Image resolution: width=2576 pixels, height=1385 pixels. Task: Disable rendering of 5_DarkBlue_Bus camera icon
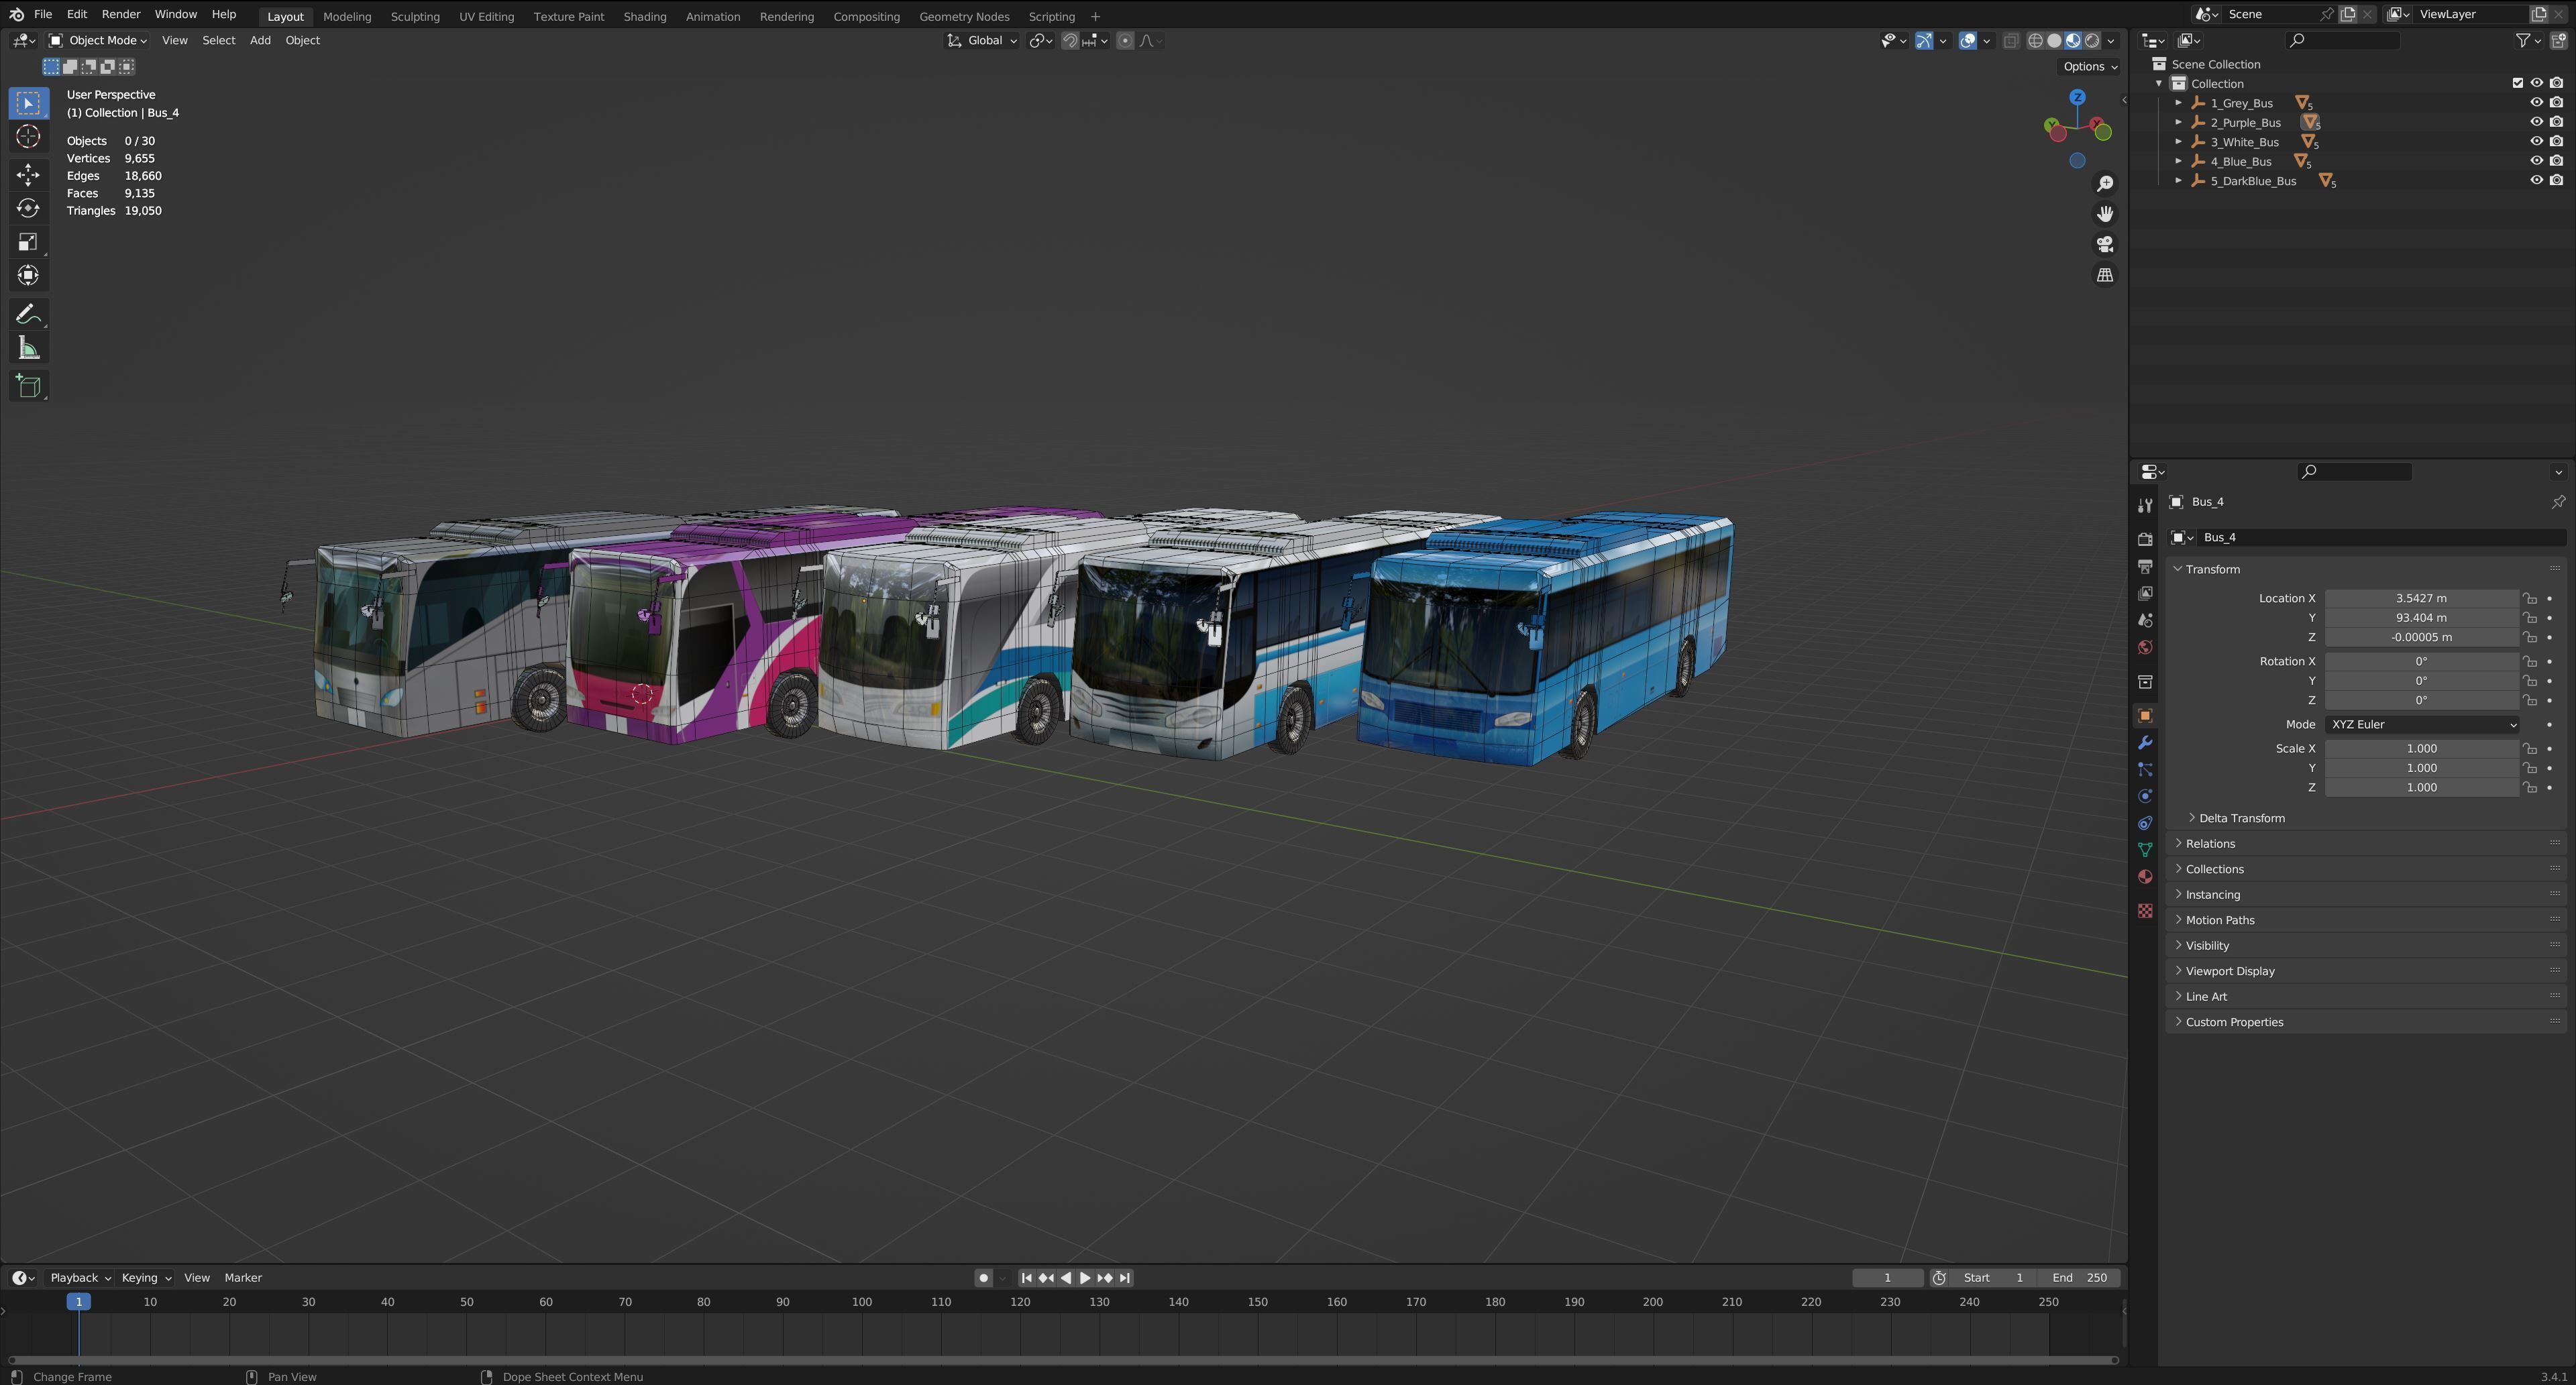(x=2556, y=181)
